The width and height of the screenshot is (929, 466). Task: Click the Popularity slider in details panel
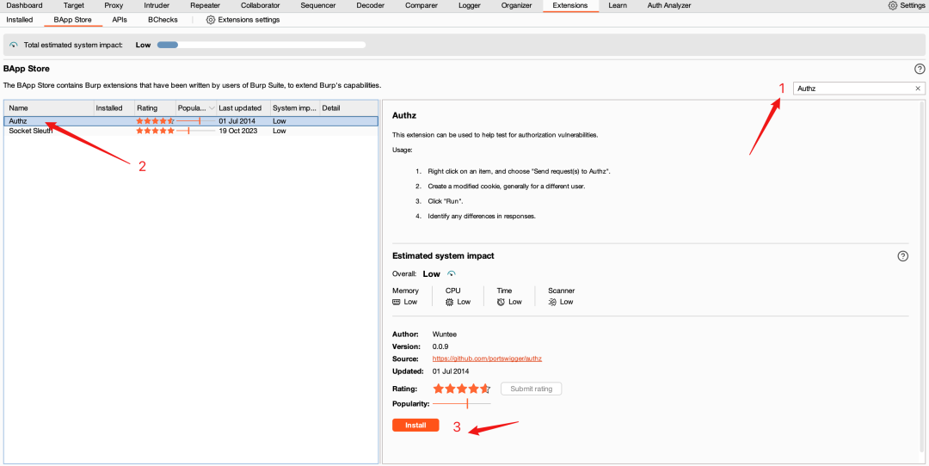(x=462, y=404)
